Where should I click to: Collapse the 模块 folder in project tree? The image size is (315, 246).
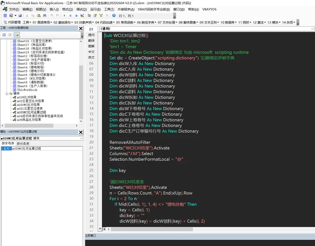tap(7, 94)
